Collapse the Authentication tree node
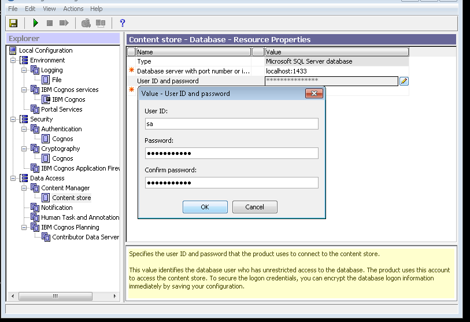The image size is (470, 322). click(24, 129)
